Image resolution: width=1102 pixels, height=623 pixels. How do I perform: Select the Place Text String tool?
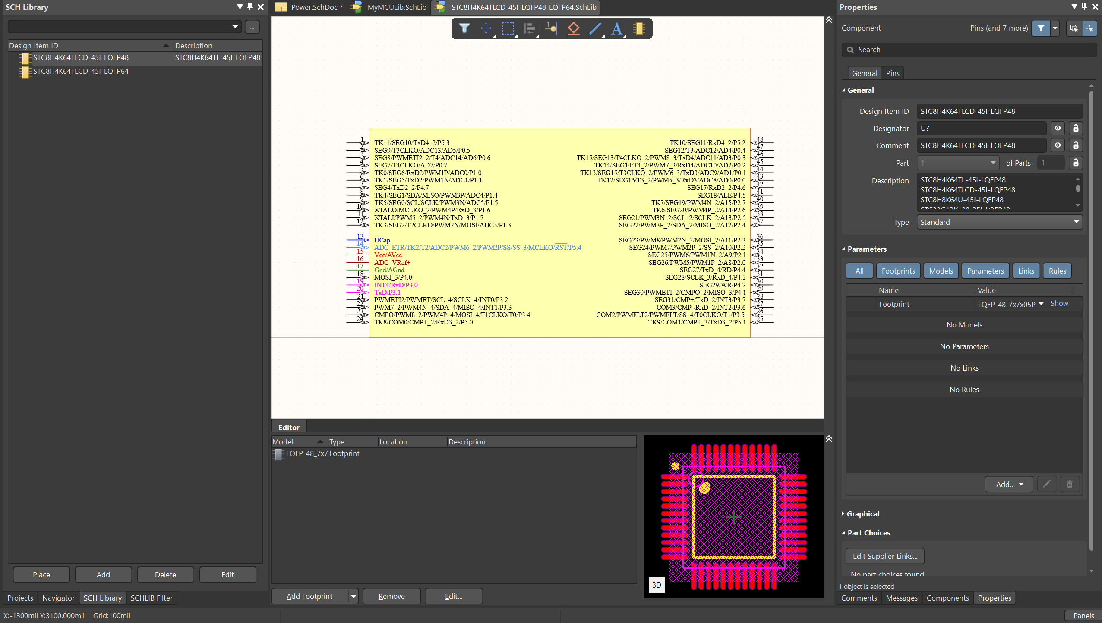pyautogui.click(x=617, y=28)
